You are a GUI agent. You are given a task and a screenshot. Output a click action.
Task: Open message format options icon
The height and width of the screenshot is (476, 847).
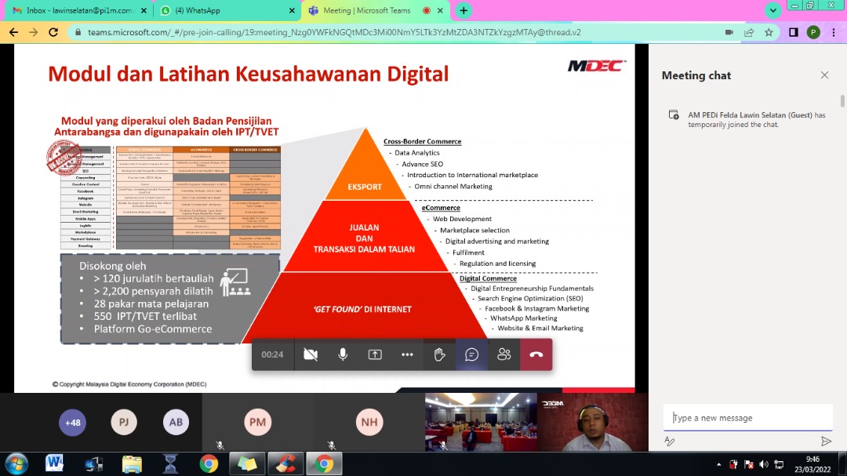click(x=670, y=441)
